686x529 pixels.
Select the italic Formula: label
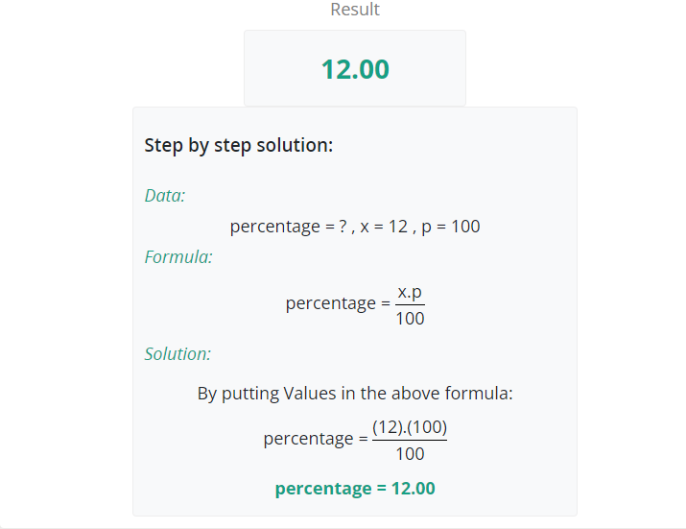click(x=178, y=257)
